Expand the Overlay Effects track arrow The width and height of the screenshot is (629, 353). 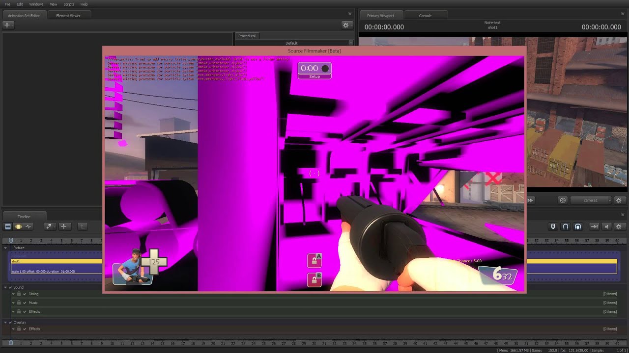[13, 329]
